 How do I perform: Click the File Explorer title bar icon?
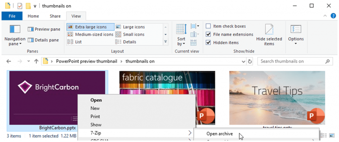(x=8, y=6)
